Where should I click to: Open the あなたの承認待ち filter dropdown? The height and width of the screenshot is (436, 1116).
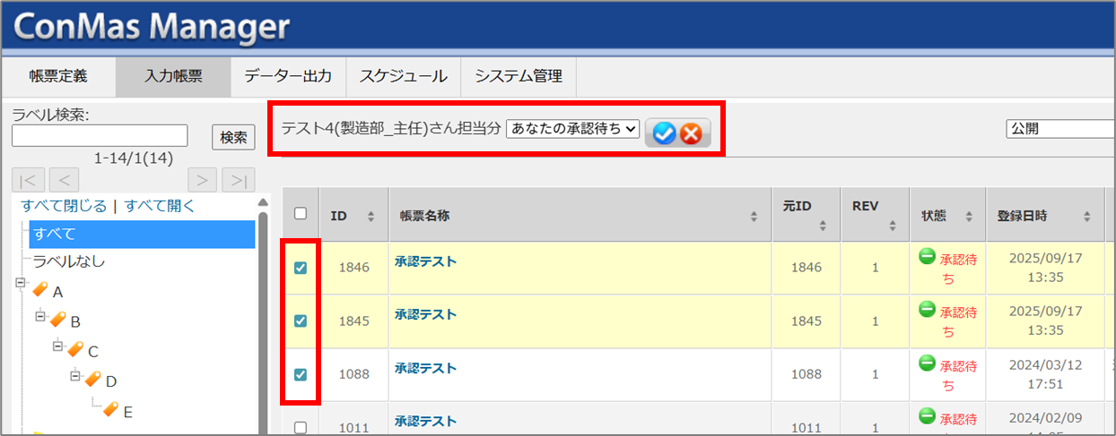572,129
